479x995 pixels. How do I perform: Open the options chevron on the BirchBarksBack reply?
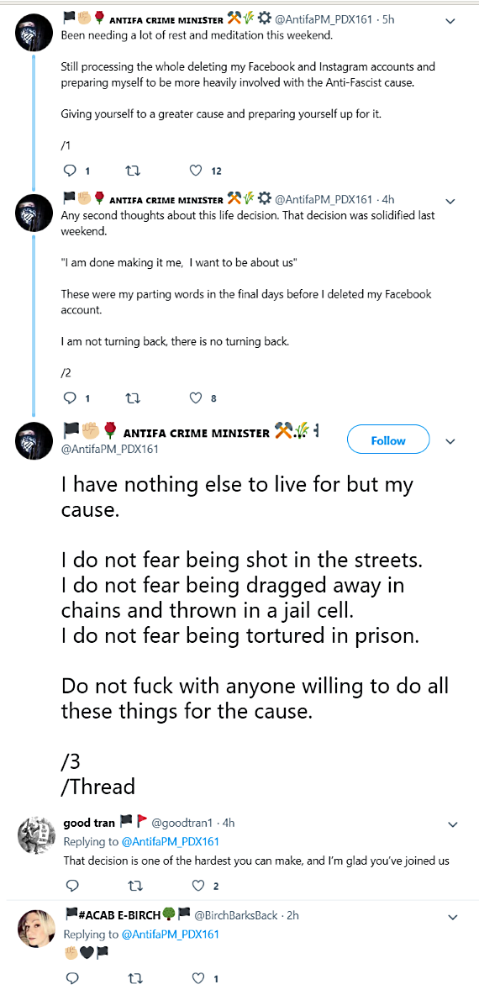coord(453,917)
